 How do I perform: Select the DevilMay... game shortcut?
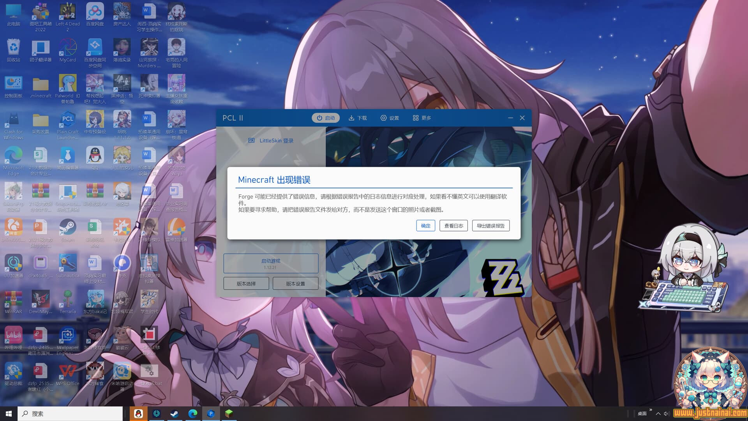41,302
